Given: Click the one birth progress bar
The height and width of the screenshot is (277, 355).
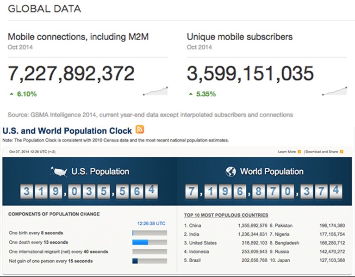Looking at the screenshot, I should tap(149, 233).
